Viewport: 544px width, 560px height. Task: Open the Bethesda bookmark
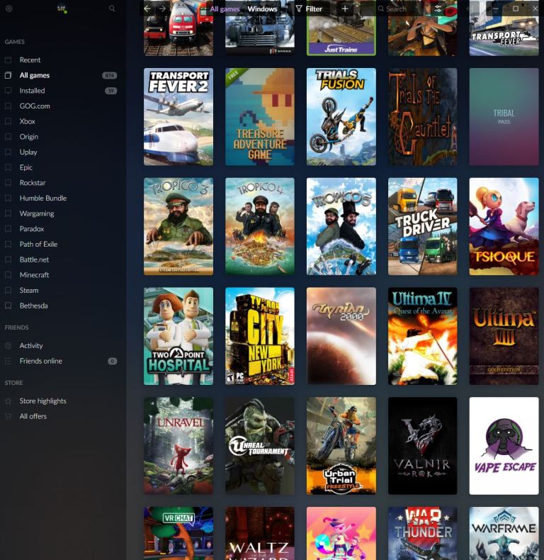tap(33, 306)
